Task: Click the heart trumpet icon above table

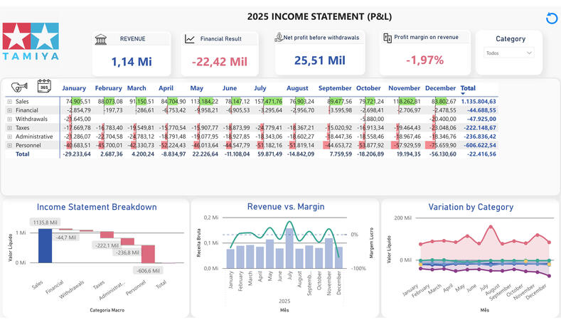Action: pos(19,88)
